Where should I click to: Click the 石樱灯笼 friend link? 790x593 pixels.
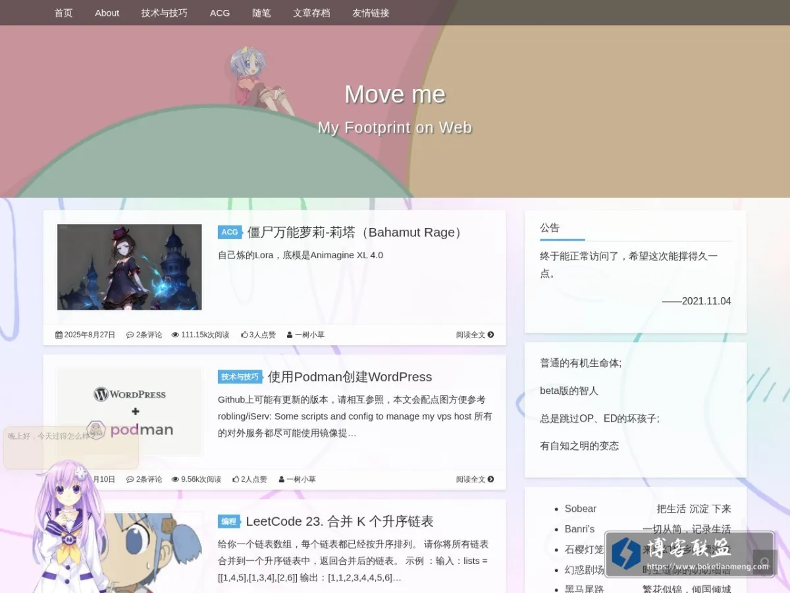click(x=585, y=550)
